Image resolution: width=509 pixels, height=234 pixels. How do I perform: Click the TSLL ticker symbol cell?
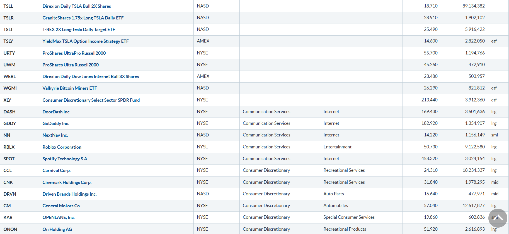point(8,6)
